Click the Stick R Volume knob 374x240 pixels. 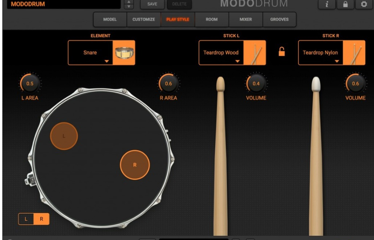355,83
